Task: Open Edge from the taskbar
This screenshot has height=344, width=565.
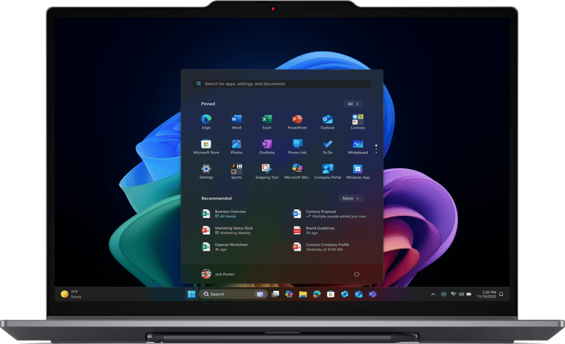Action: [x=317, y=294]
